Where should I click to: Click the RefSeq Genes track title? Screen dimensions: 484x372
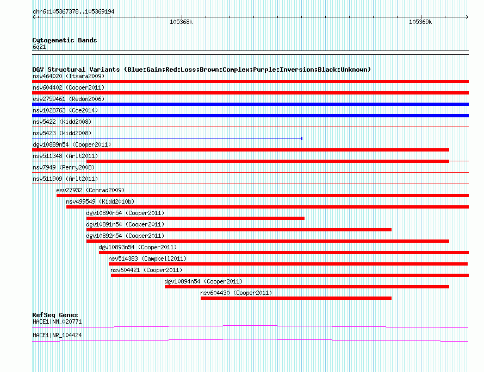[55, 314]
